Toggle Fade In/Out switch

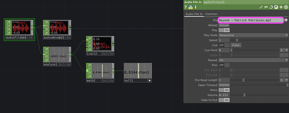point(224,100)
